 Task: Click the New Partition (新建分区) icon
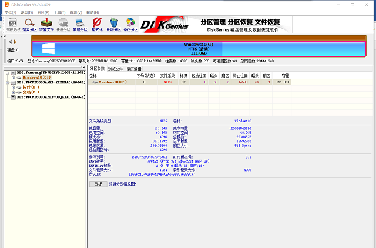[80, 25]
